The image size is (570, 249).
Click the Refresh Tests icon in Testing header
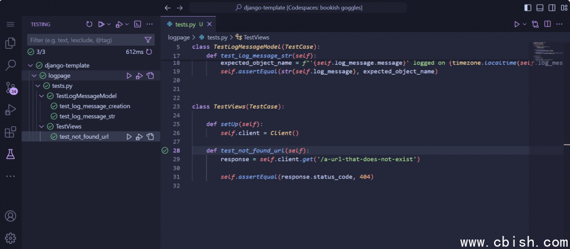89,24
